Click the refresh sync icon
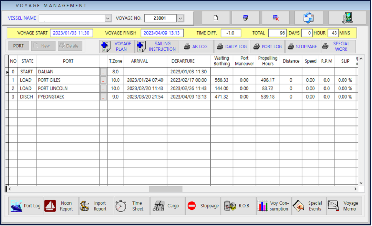Image resolution: width=372 pixels, height=226 pixels. point(308,18)
